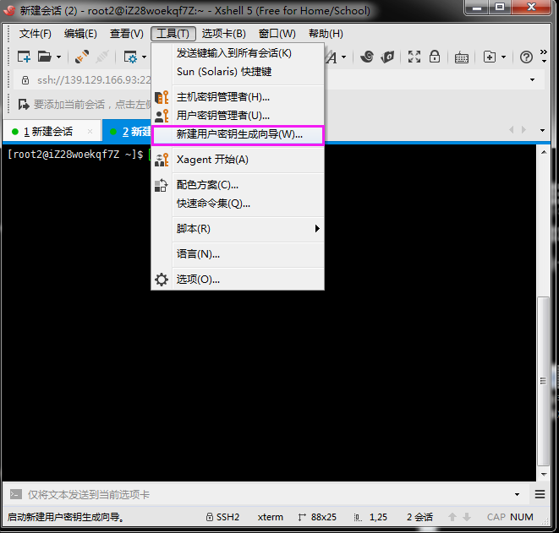Image resolution: width=559 pixels, height=533 pixels.
Task: Open the 编辑(E) menu
Action: click(80, 34)
